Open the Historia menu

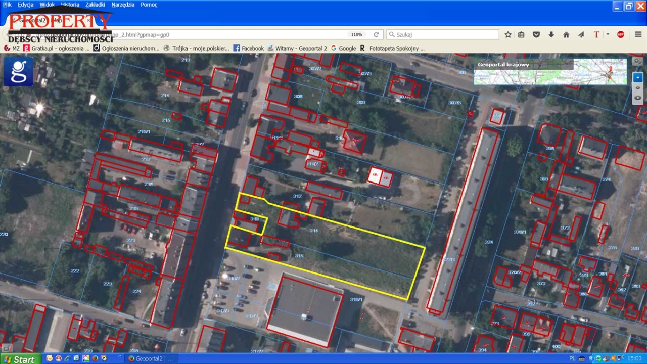tap(70, 5)
